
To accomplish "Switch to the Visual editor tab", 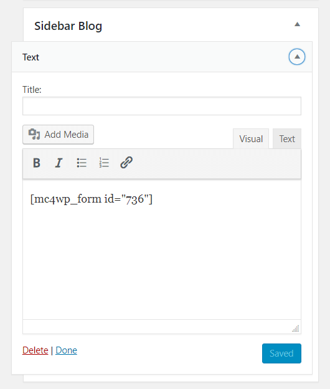I will pos(251,138).
